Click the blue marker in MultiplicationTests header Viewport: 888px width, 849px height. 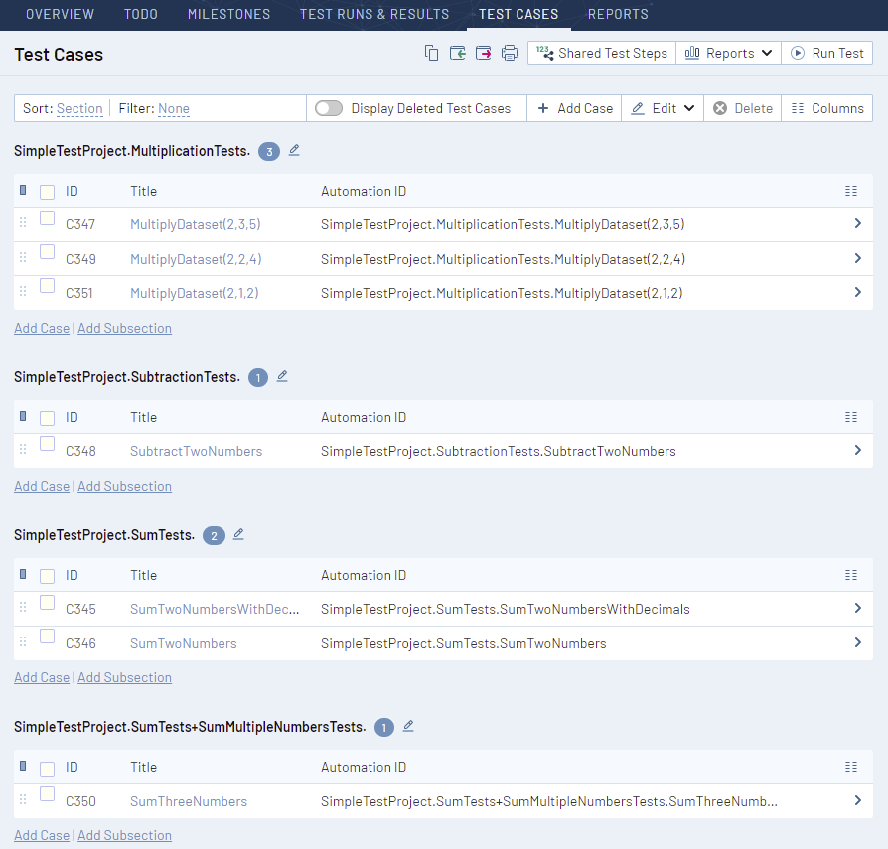23,190
